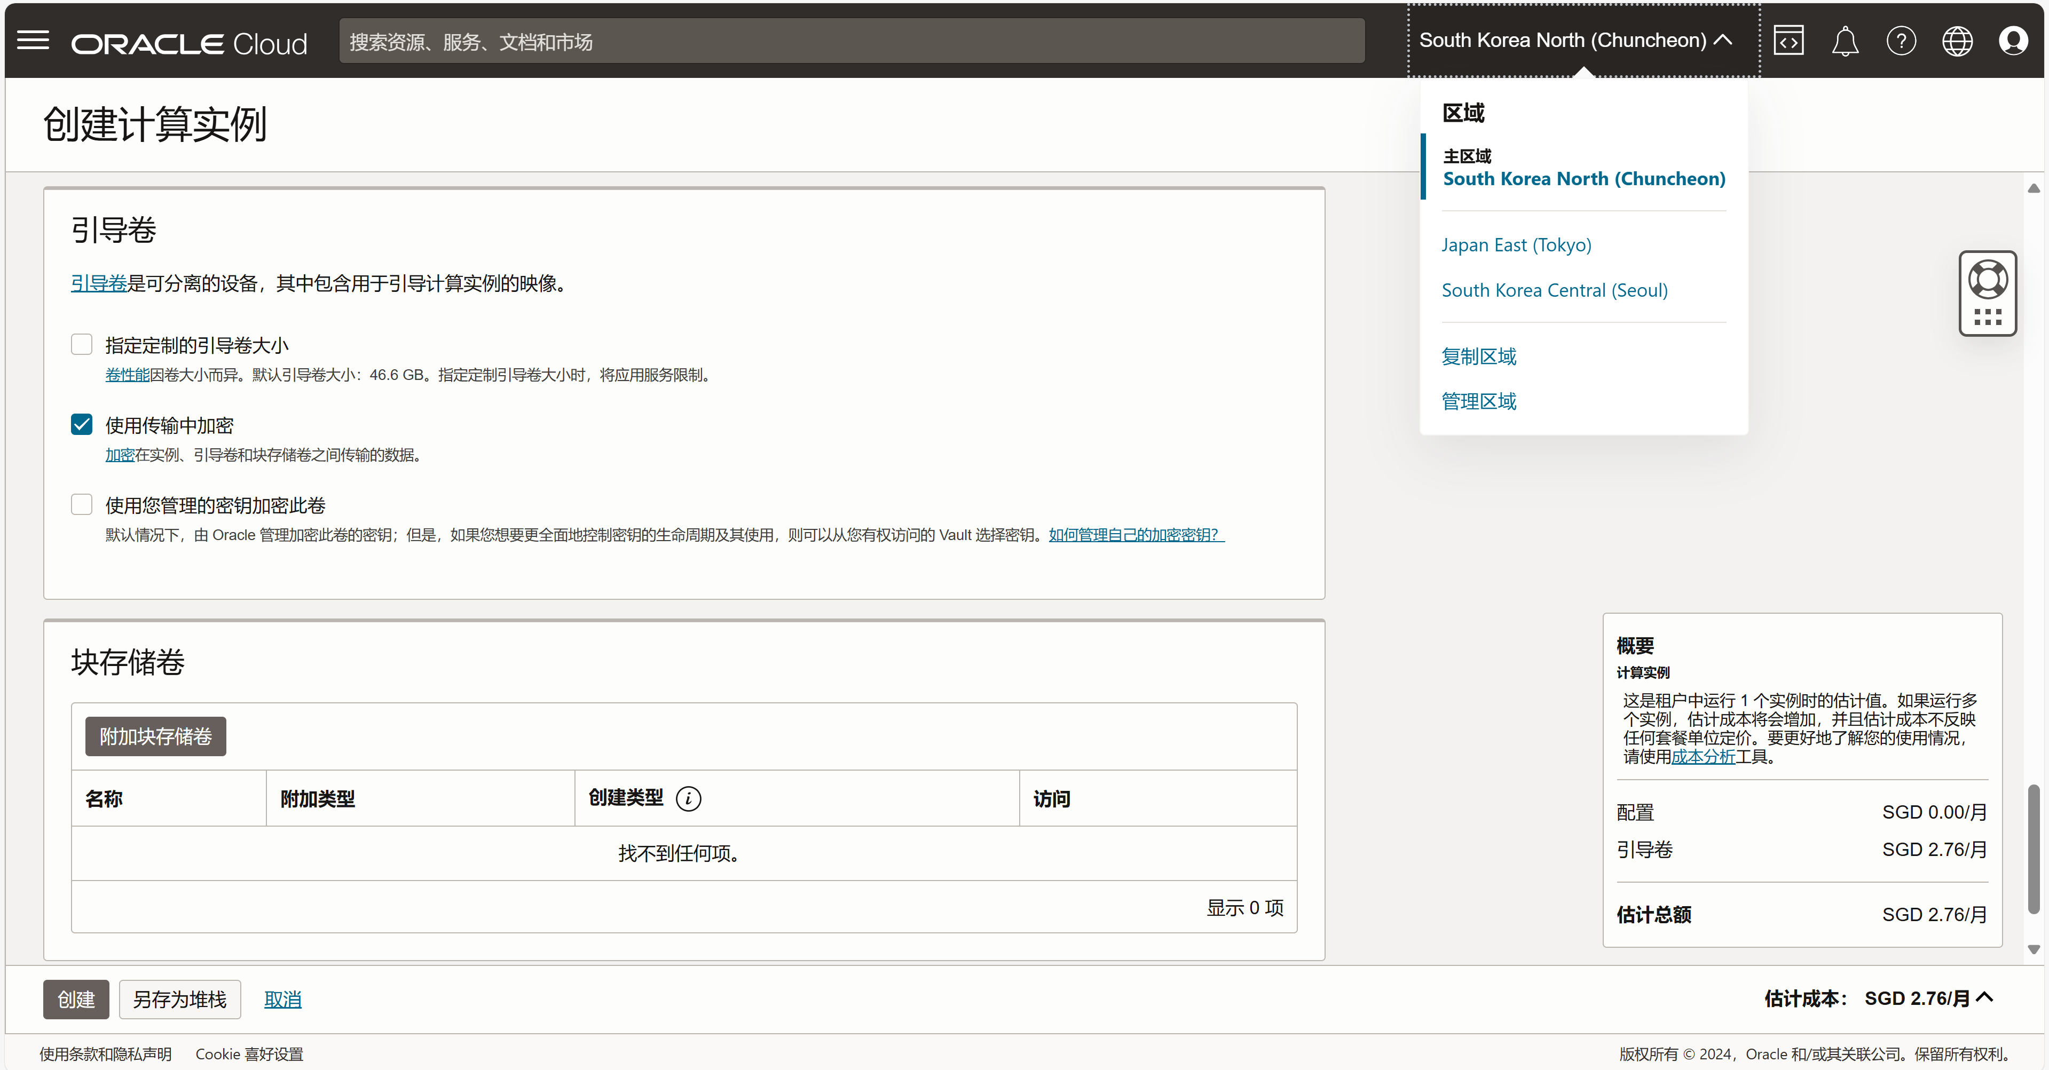The width and height of the screenshot is (2049, 1070).
Task: Open the 成本分析 link in summary
Action: coord(1703,756)
